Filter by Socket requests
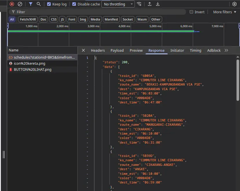The width and height of the screenshot is (240, 191). coord(127,19)
